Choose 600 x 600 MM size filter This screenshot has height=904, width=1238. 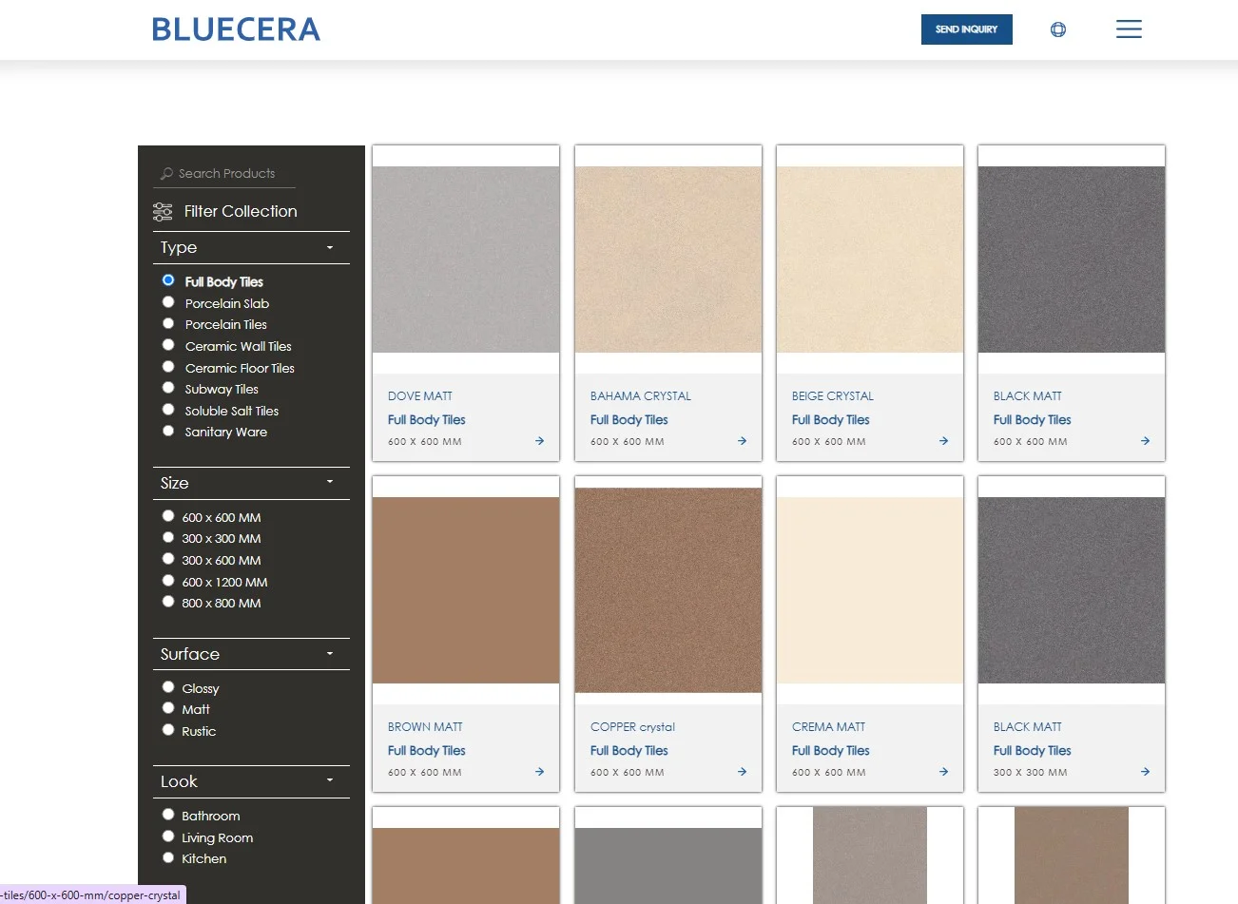coord(168,516)
